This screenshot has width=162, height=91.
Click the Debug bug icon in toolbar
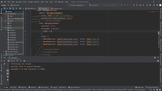125,5
